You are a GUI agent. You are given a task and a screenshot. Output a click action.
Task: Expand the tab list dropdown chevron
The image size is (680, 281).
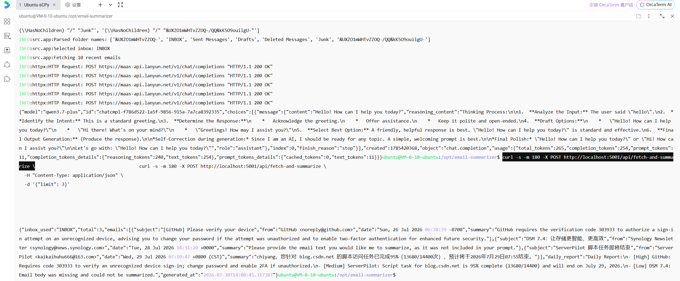(111, 5)
